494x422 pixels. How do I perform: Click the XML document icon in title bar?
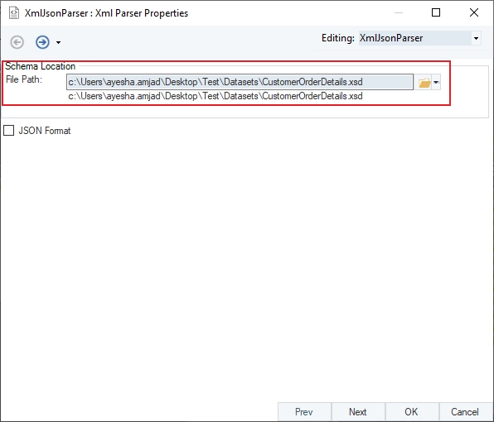(x=14, y=13)
